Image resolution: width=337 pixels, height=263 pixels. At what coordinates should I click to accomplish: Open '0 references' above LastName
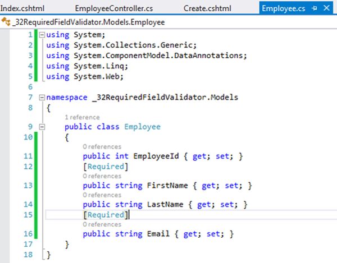point(102,195)
